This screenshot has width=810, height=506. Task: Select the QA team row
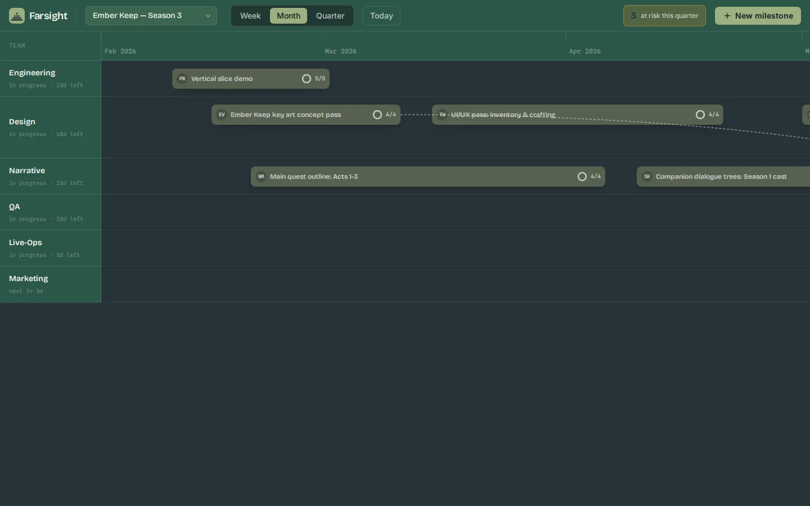tap(51, 213)
